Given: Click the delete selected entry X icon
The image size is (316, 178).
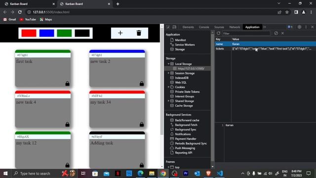Looking at the screenshot, I should pos(282,33).
